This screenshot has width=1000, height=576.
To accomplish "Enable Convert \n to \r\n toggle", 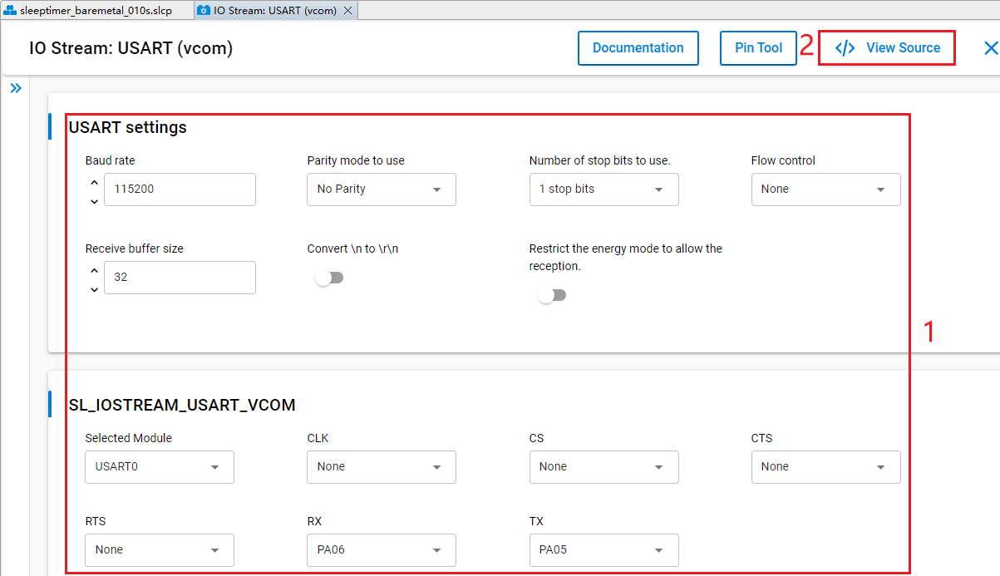I will 330,277.
